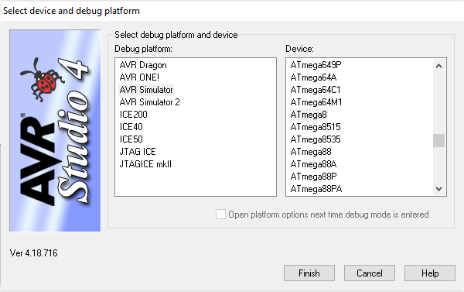Open Help for this dialog
This screenshot has width=464, height=292.
coord(430,273)
